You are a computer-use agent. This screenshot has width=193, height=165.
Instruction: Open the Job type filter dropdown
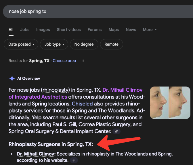(x=54, y=44)
